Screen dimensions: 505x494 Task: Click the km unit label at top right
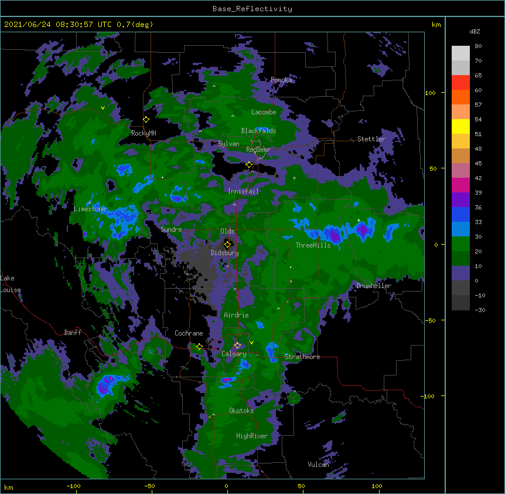tap(436, 25)
